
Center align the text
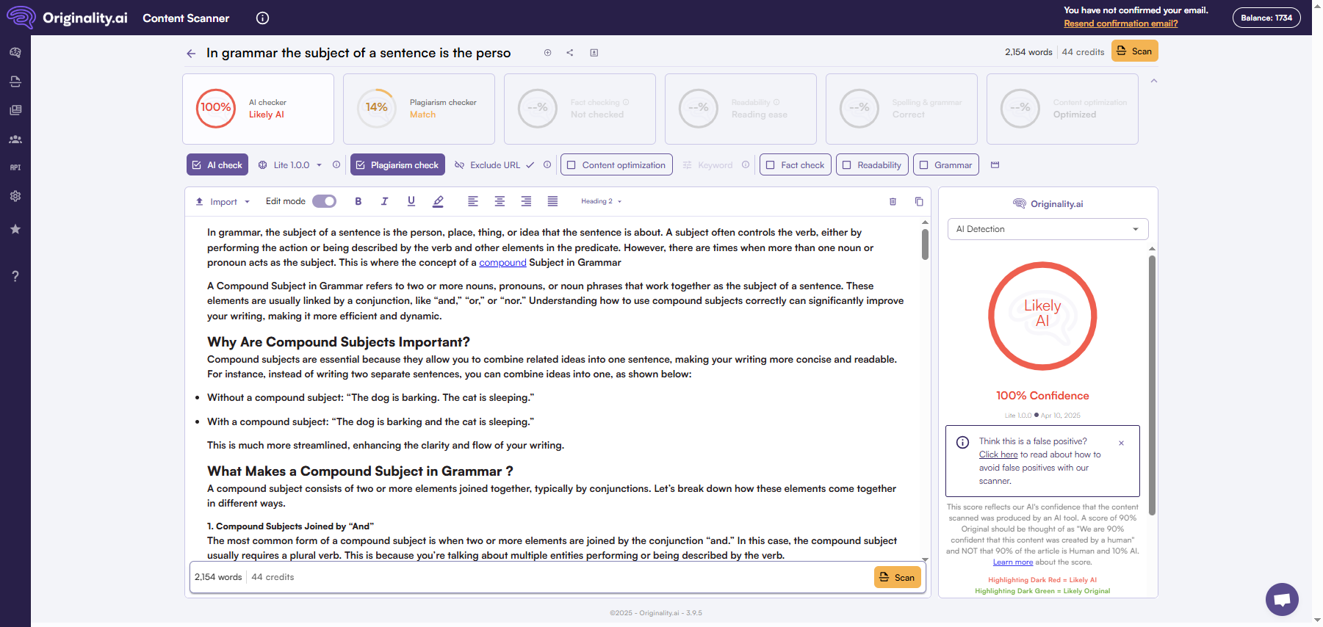point(500,201)
